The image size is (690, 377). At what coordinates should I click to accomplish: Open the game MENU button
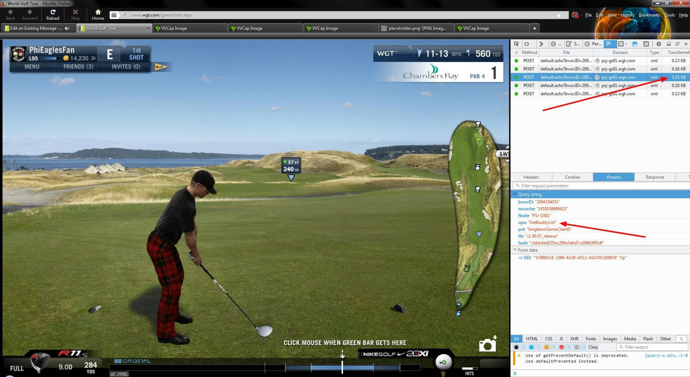tap(32, 67)
